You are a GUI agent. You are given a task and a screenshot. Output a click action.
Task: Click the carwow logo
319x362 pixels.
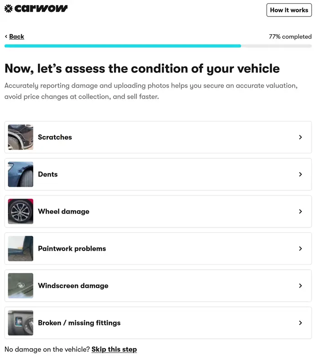coord(36,8)
